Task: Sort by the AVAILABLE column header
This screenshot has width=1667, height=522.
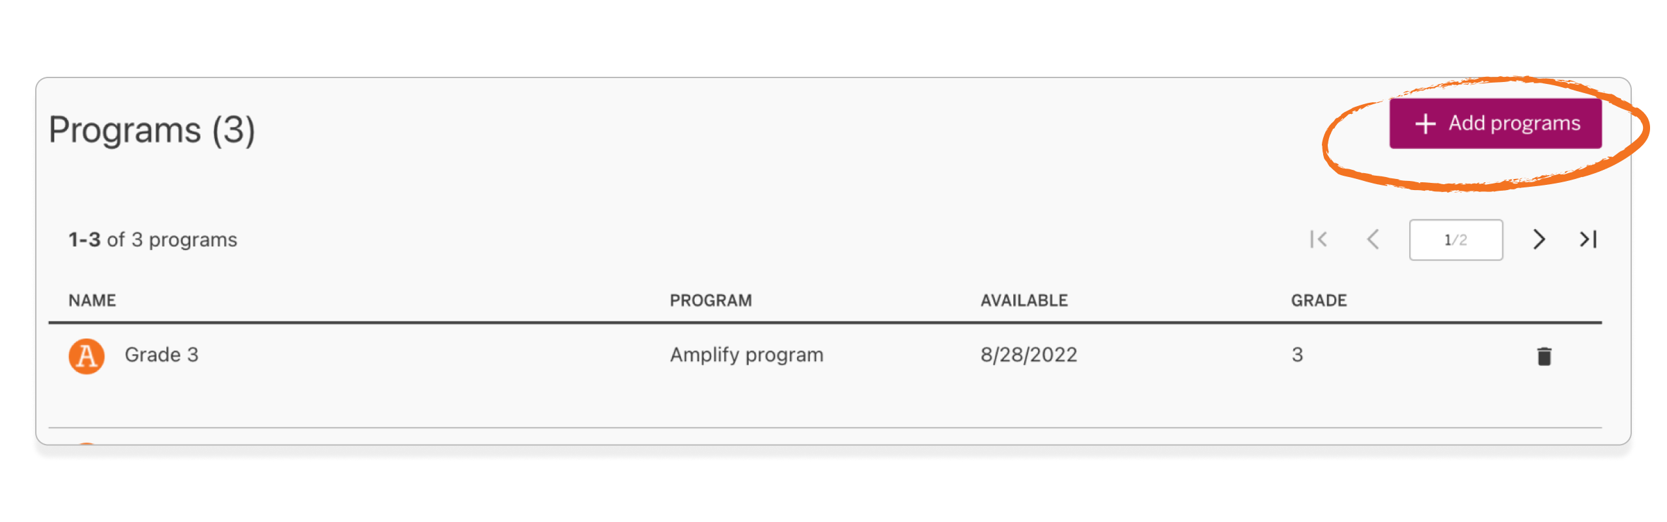Action: tap(1024, 301)
